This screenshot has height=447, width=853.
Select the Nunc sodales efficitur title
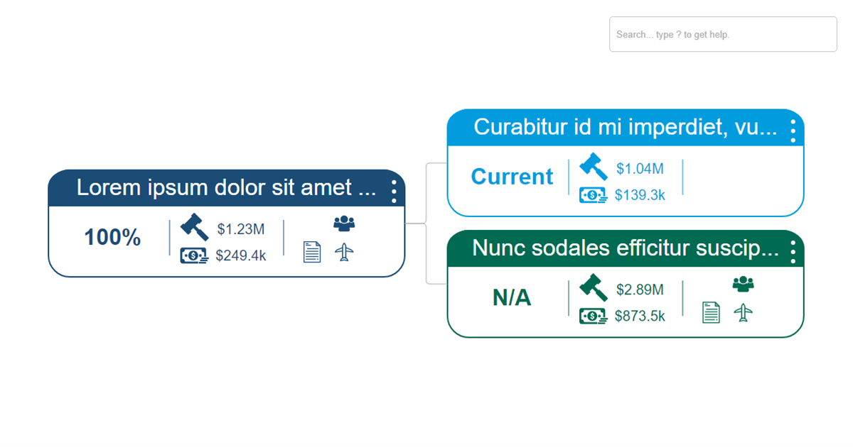626,248
